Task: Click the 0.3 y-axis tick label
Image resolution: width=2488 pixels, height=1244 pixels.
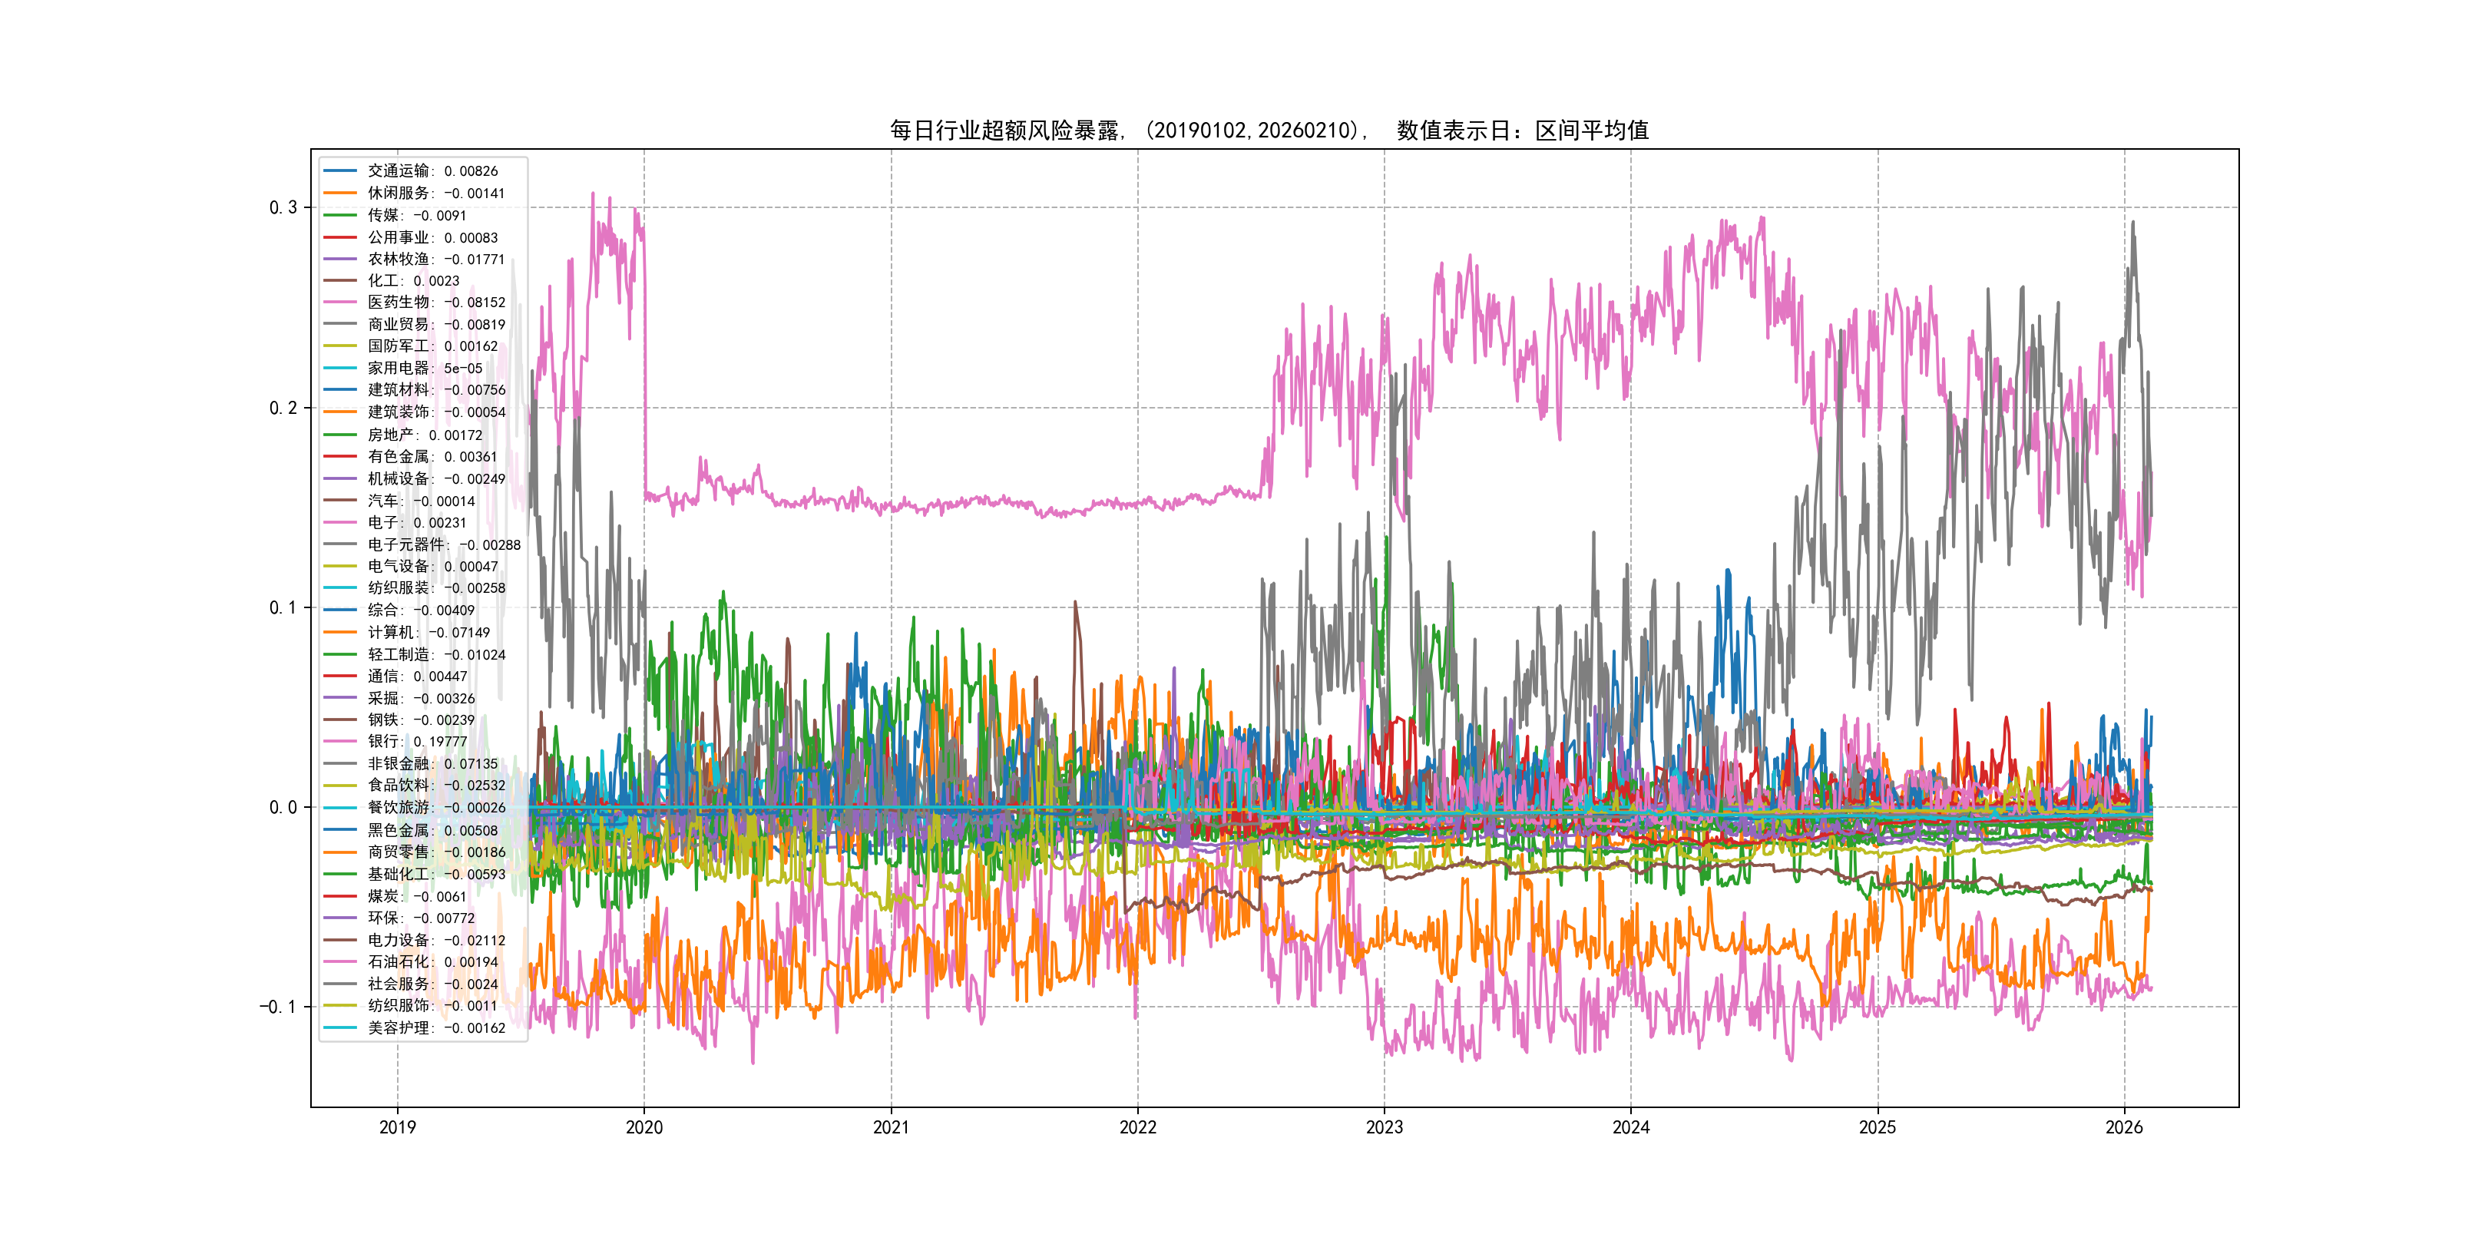Action: tap(282, 207)
